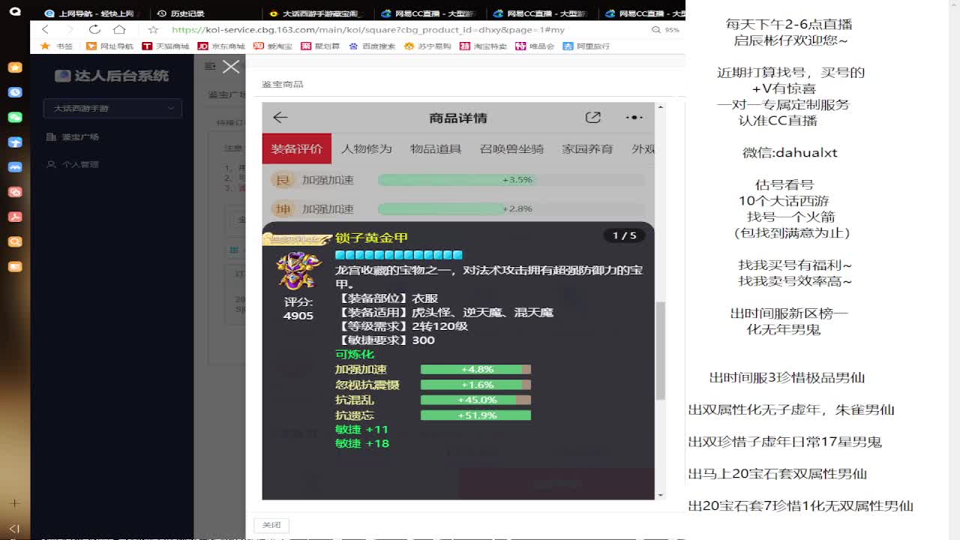Close the overlay with the white X

(x=231, y=67)
